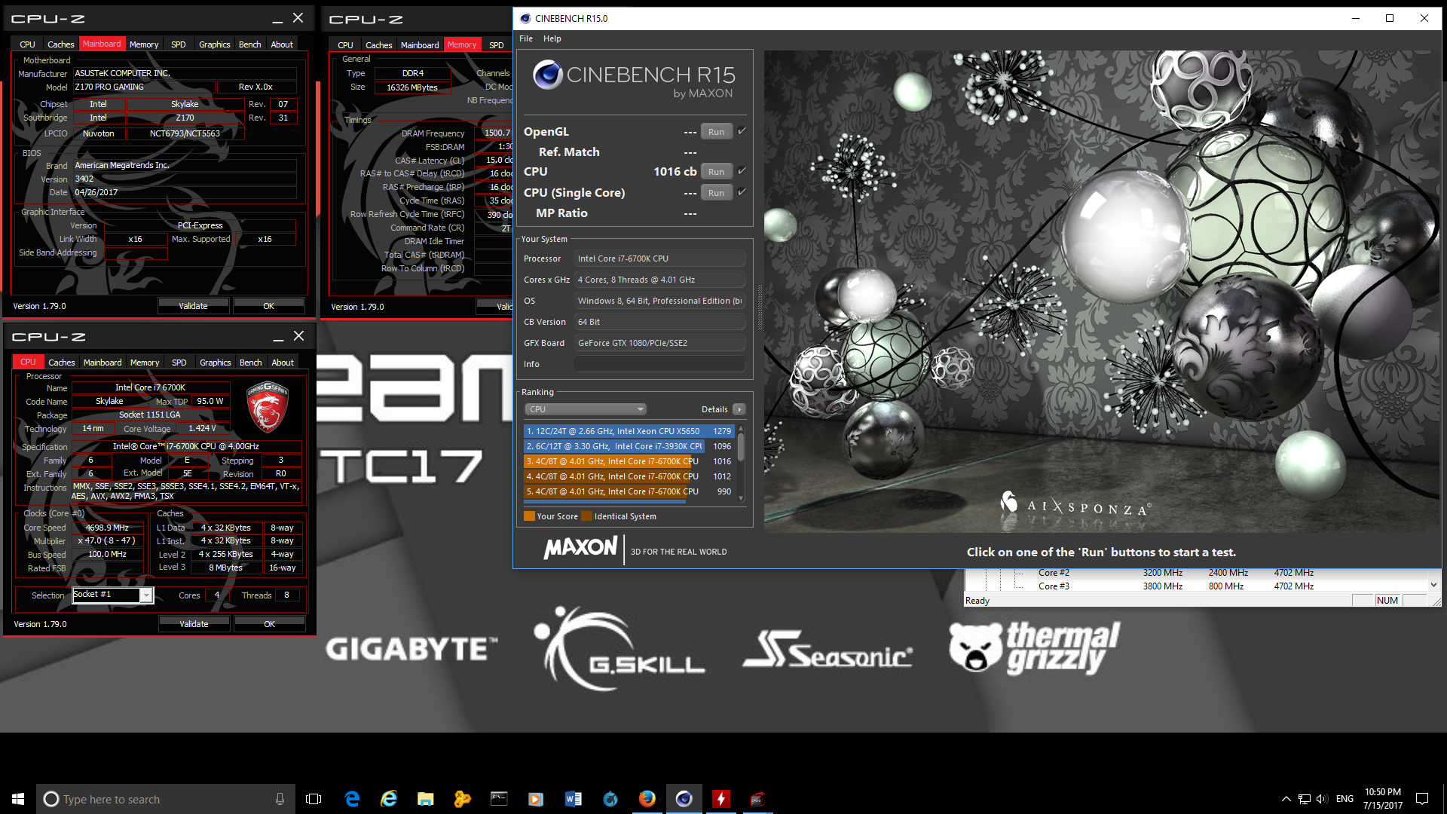1447x814 pixels.
Task: Open the blue swirl taskbar icon
Action: 610,799
